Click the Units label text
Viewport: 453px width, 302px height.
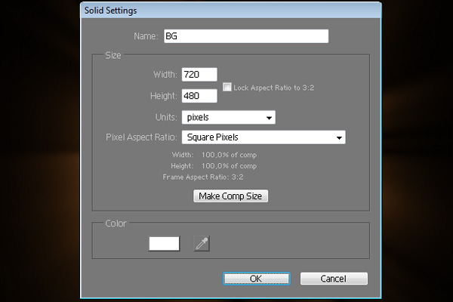166,117
